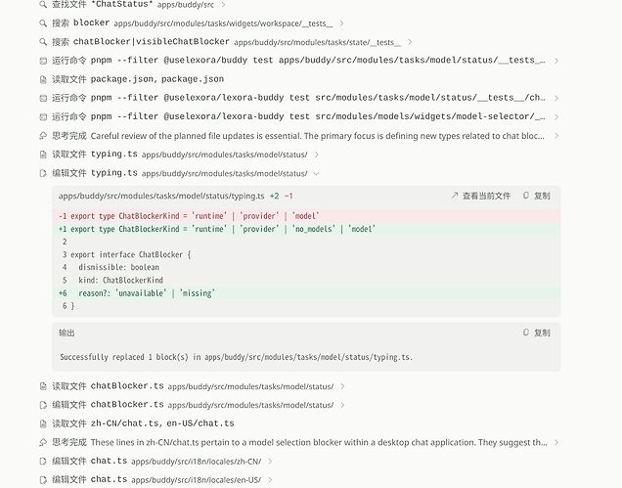
Task: Expand the model-selector pnpm test command row
Action: click(x=556, y=117)
